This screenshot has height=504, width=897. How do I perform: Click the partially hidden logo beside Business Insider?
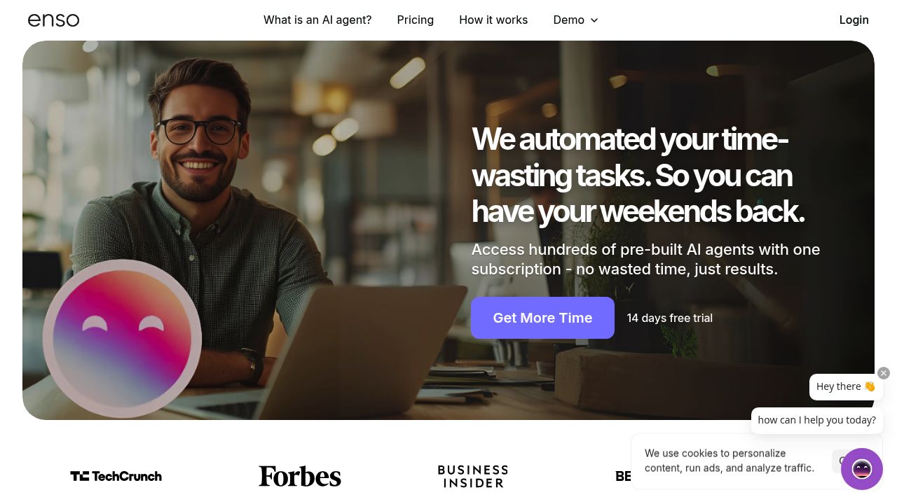point(624,476)
